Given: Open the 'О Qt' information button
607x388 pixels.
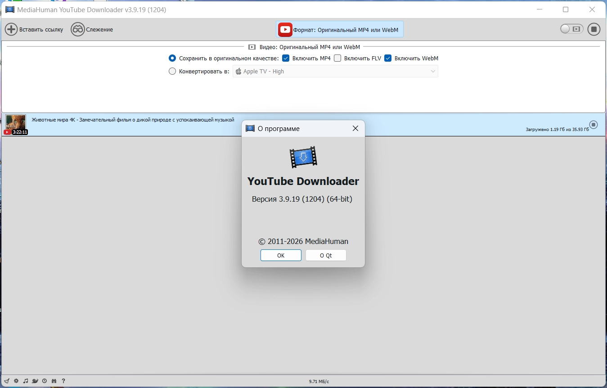Looking at the screenshot, I should pyautogui.click(x=326, y=255).
